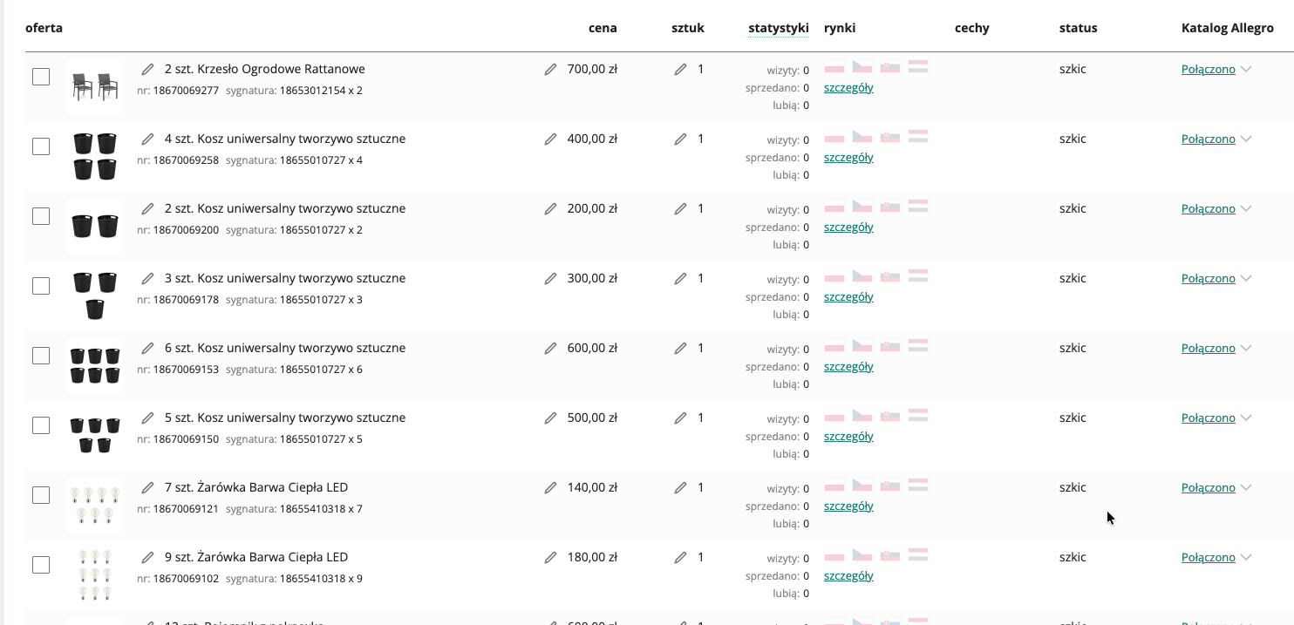Tick checkbox for 9 szt. Żarówka offer
1294x625 pixels.
(x=41, y=565)
